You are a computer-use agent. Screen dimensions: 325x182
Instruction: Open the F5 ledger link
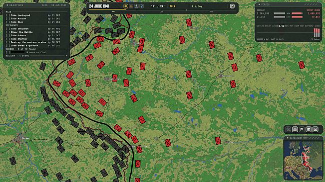(315, 39)
